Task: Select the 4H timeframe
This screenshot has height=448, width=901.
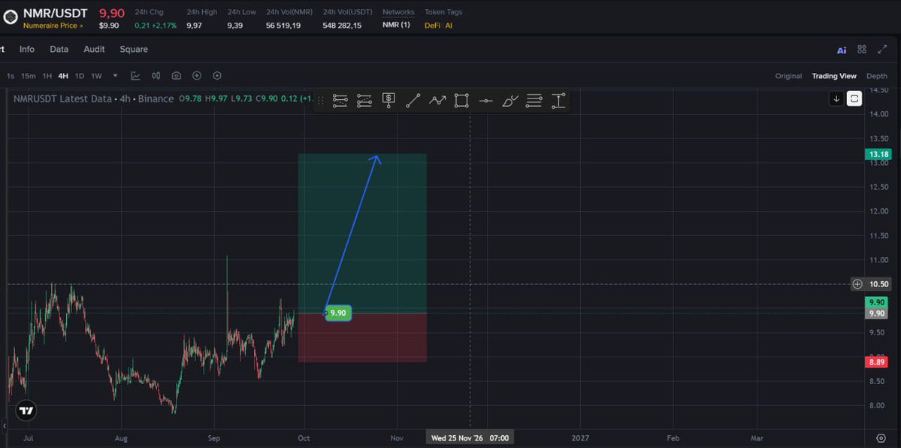Action: click(63, 76)
